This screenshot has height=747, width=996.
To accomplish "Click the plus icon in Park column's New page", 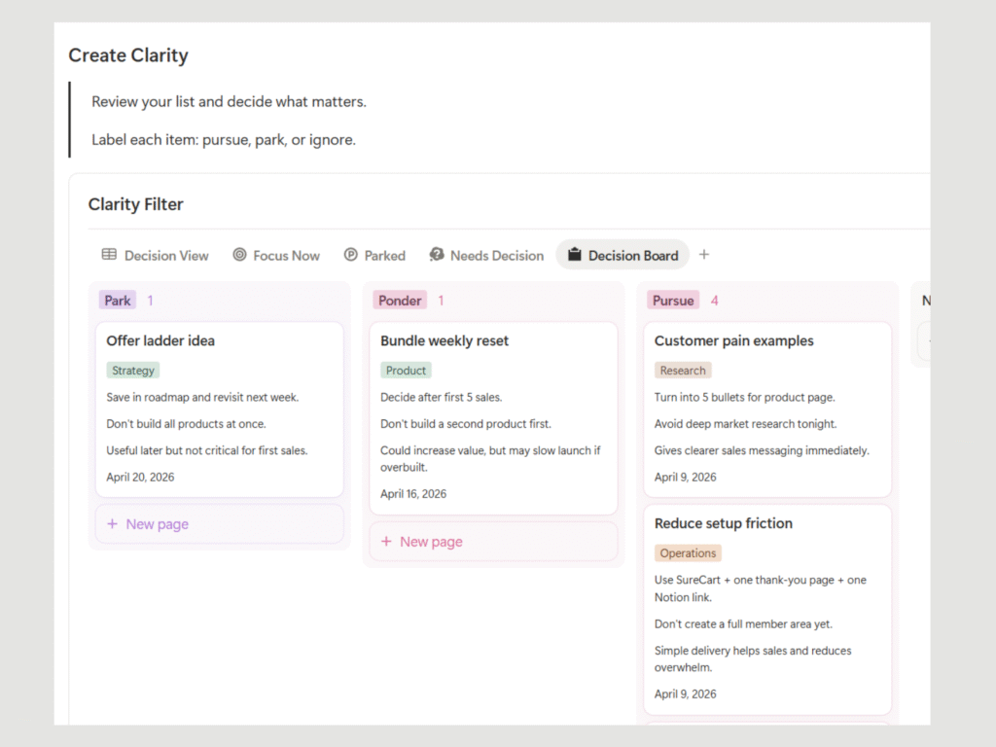I will [112, 524].
